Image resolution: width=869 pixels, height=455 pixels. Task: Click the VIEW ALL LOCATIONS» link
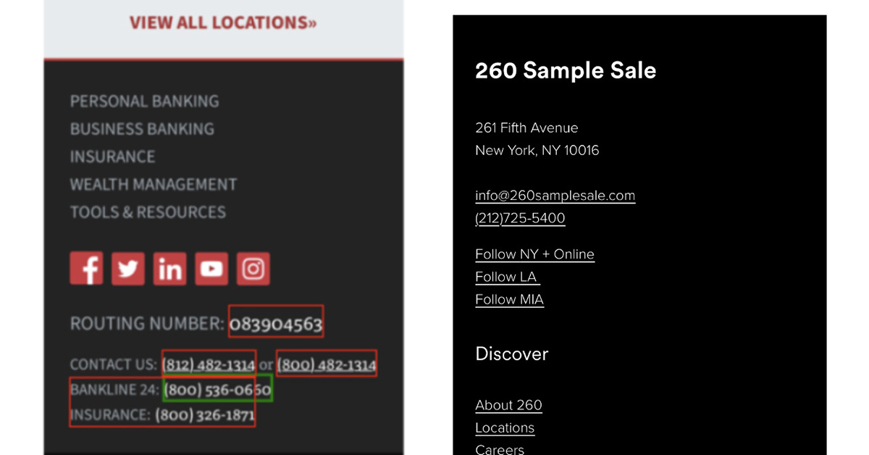click(x=223, y=23)
